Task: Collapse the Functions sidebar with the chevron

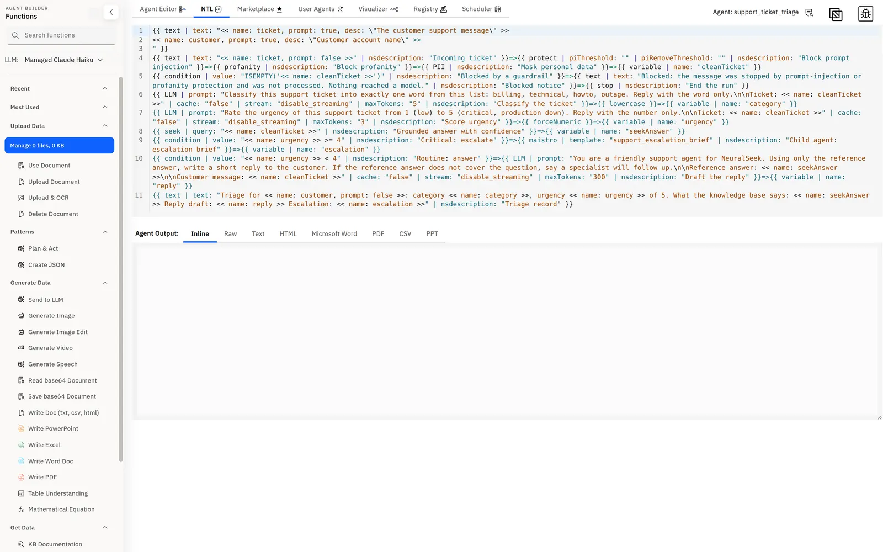Action: 111,12
